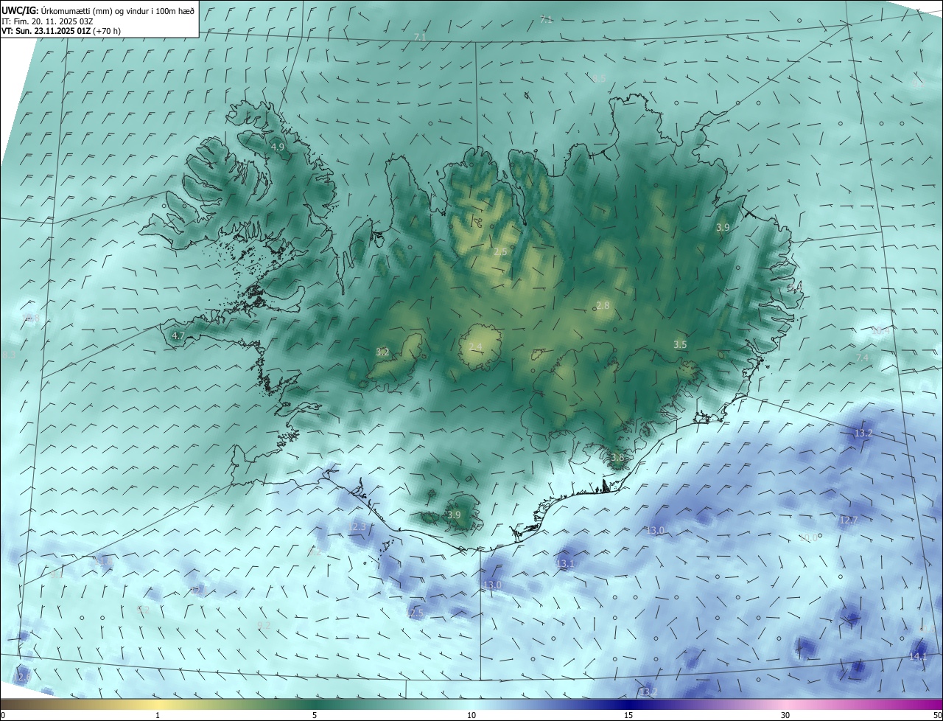Click the 4.9 value in the Westfjords

278,147
